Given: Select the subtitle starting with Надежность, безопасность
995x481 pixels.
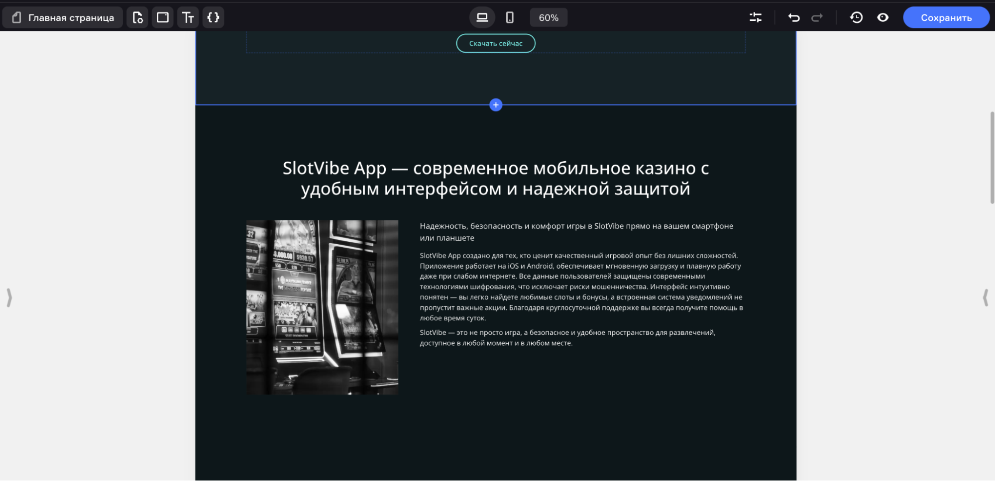Looking at the screenshot, I should [576, 232].
